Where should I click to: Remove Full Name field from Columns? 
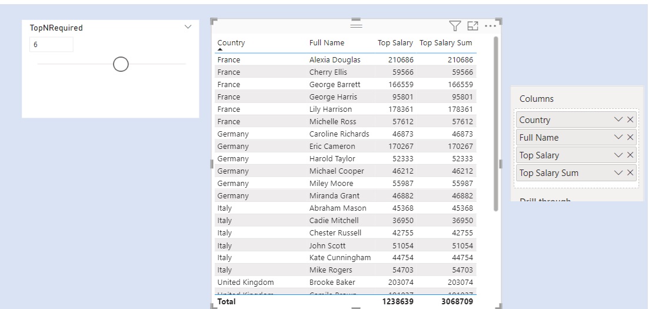point(630,138)
